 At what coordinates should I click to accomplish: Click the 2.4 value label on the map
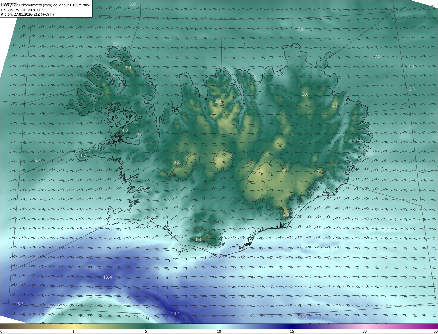(x=218, y=101)
